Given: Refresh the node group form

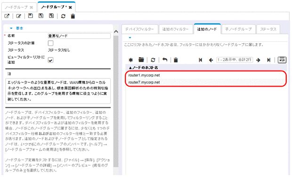Looking at the screenshot, I should pos(63,16).
